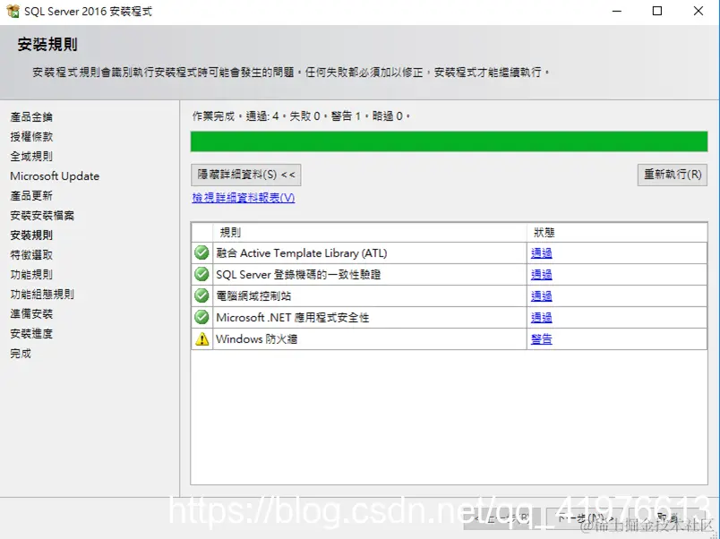The width and height of the screenshot is (720, 539).
Task: Click the 重新執行(R) button
Action: pos(672,175)
